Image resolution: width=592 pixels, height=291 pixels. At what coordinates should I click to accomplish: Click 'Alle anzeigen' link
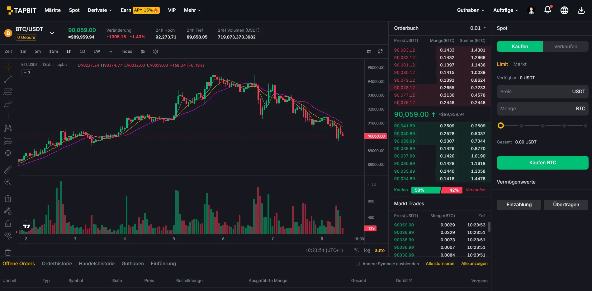(474, 264)
